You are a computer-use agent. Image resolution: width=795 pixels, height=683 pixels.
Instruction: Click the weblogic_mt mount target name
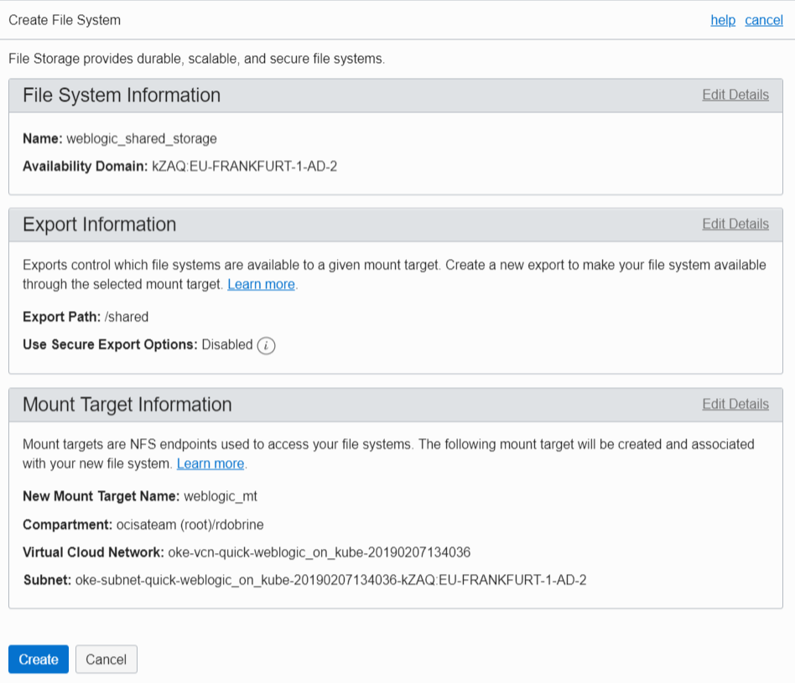pyautogui.click(x=220, y=496)
